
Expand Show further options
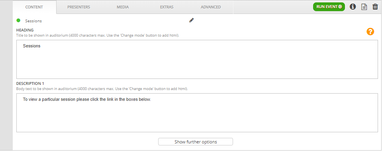click(196, 142)
